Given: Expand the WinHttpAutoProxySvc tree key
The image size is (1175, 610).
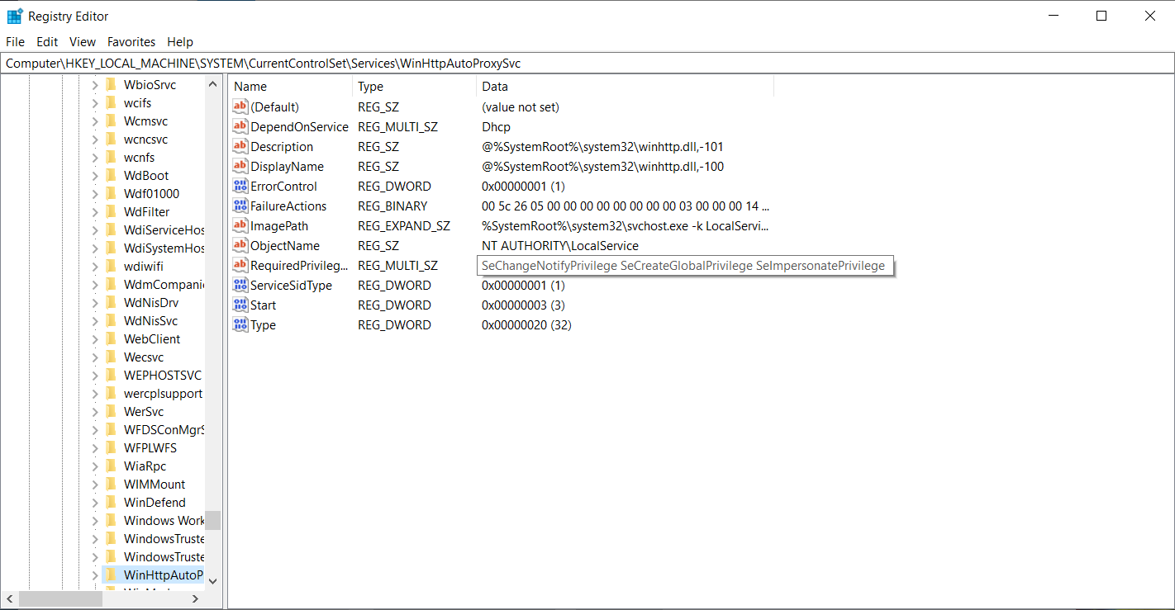Looking at the screenshot, I should (x=94, y=575).
